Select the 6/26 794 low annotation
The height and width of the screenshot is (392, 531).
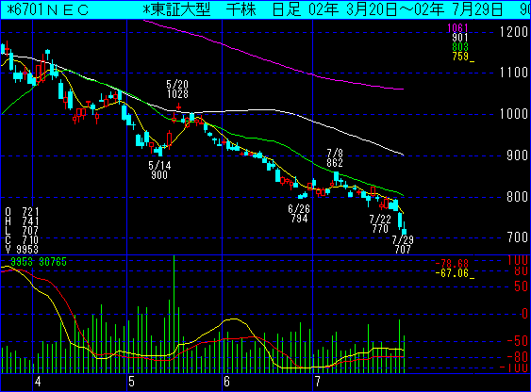click(x=299, y=213)
